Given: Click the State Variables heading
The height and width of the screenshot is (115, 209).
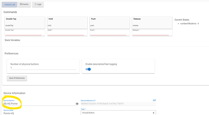Looking at the screenshot, I should 12,40.
